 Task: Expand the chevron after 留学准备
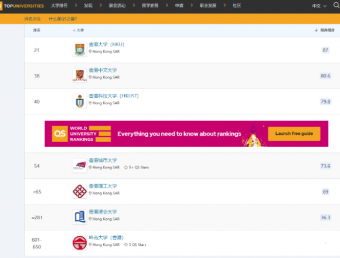tap(166, 5)
